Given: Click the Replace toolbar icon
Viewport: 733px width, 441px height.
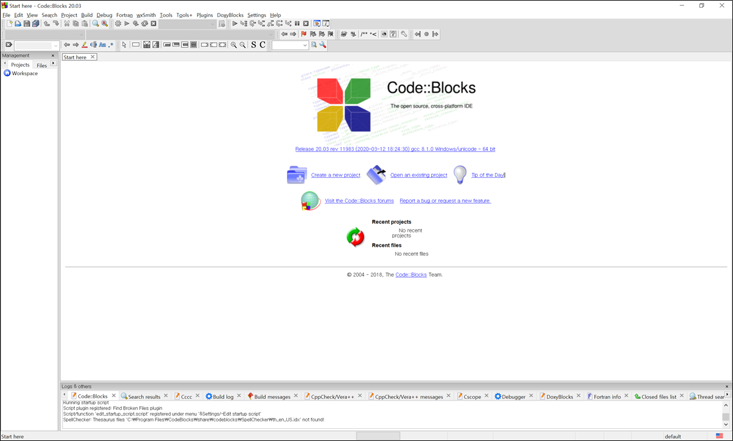Looking at the screenshot, I should tap(104, 23).
